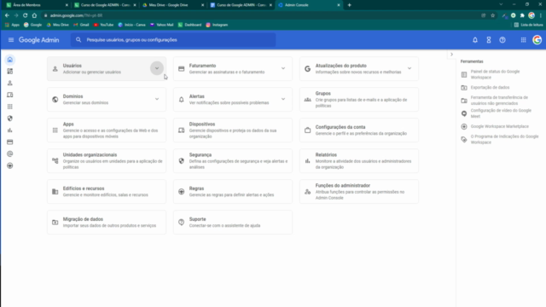Select Reports bar chart icon in sidebar

pyautogui.click(x=9, y=130)
